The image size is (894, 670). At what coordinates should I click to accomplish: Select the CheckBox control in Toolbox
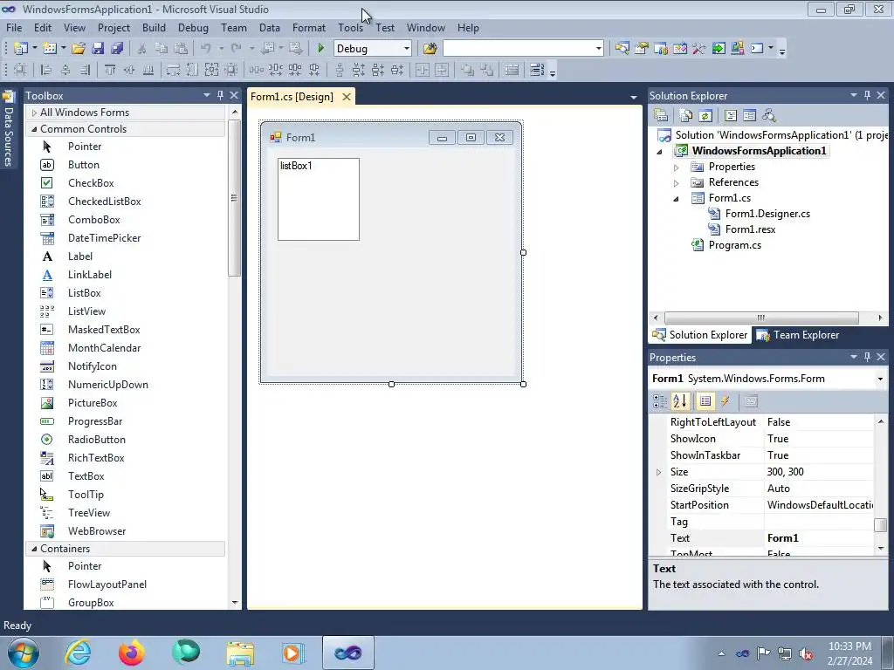pyautogui.click(x=91, y=183)
